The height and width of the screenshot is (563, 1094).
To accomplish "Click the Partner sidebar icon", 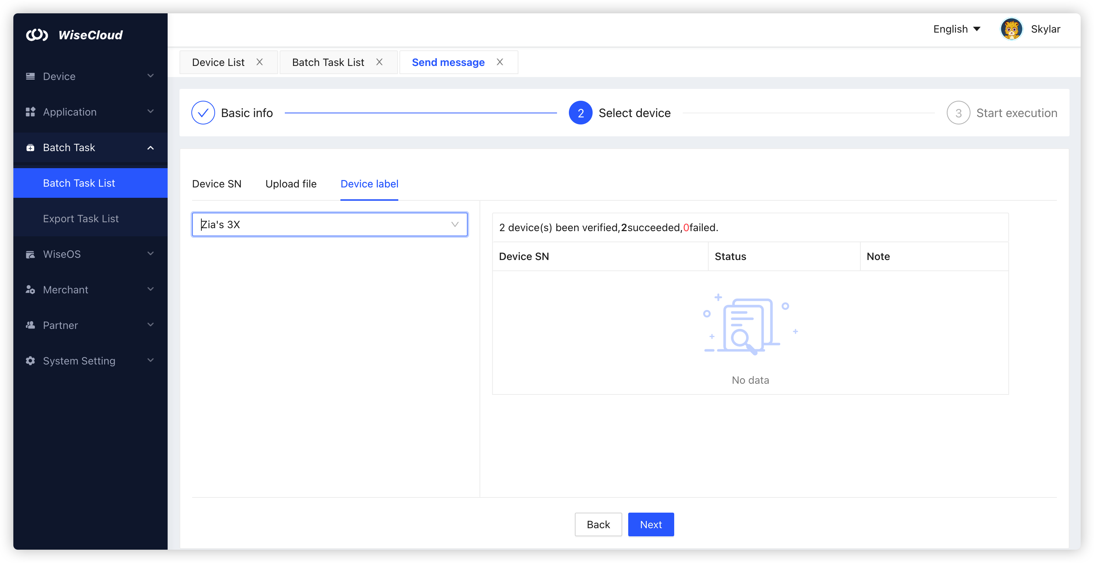I will (x=30, y=326).
